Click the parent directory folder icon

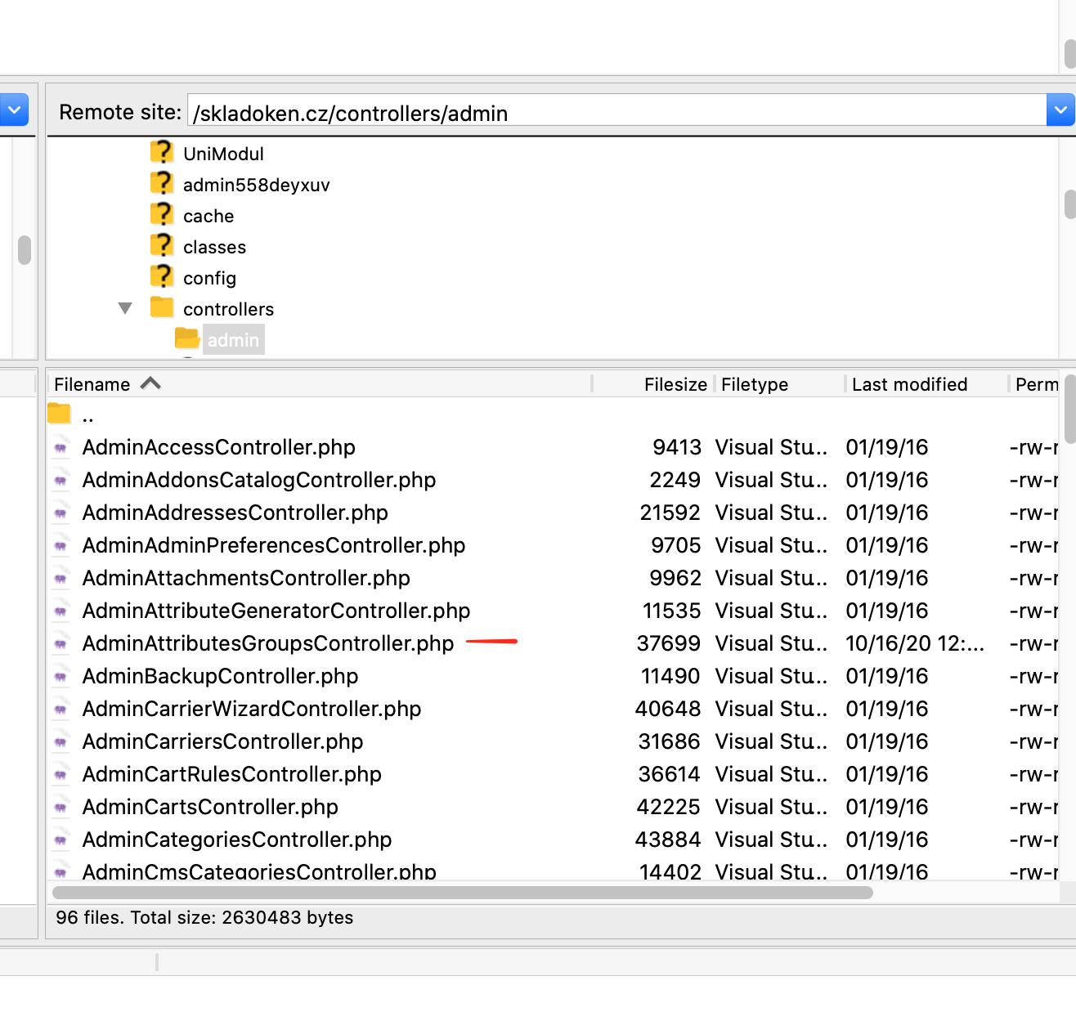coord(59,414)
